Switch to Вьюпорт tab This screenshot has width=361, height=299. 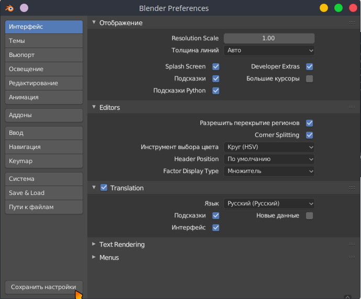pyautogui.click(x=44, y=55)
